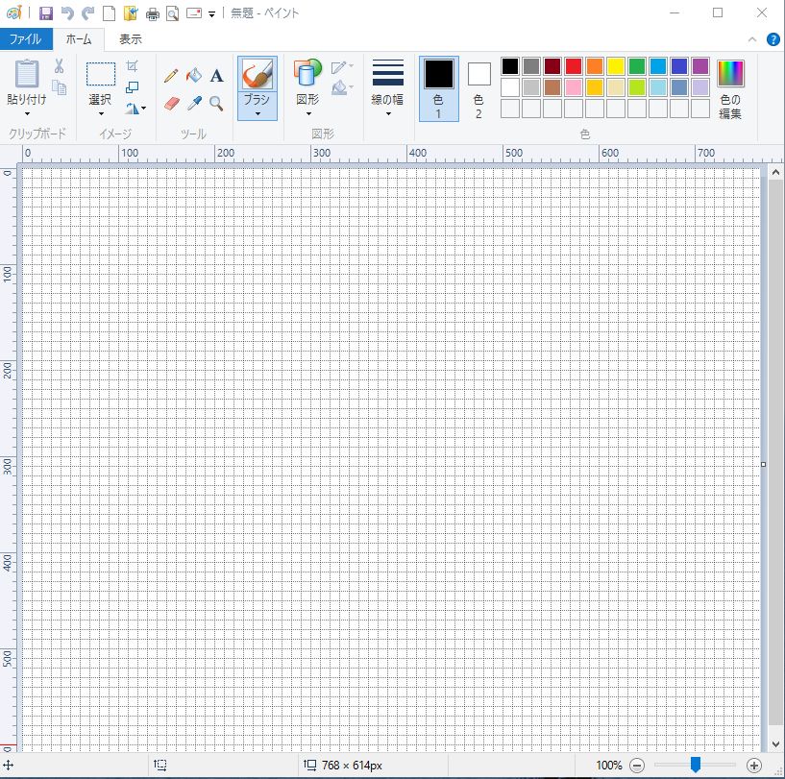Image resolution: width=785 pixels, height=779 pixels.
Task: Click the Open file icon in title bar
Action: coord(131,13)
